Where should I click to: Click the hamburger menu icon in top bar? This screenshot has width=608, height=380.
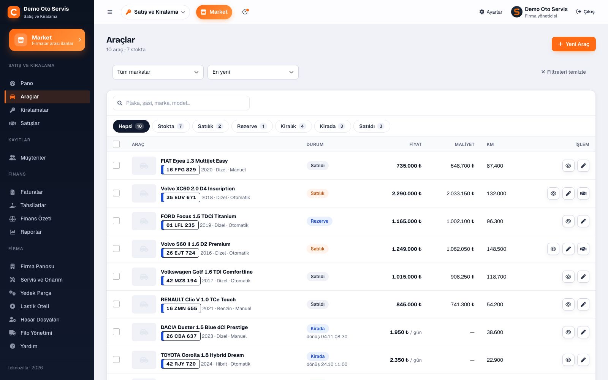pyautogui.click(x=110, y=12)
